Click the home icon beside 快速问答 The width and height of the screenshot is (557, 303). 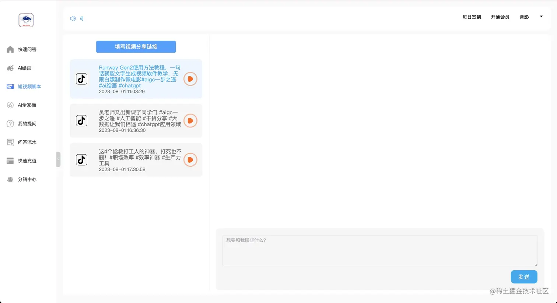[10, 49]
